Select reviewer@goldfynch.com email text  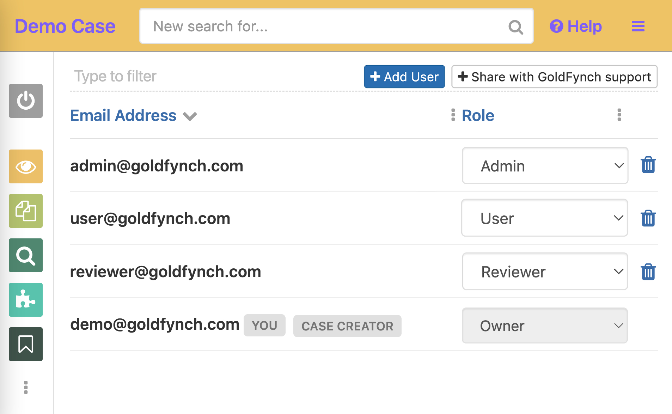166,272
